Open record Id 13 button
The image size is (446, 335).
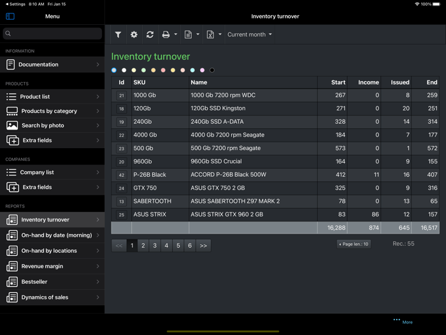(122, 202)
